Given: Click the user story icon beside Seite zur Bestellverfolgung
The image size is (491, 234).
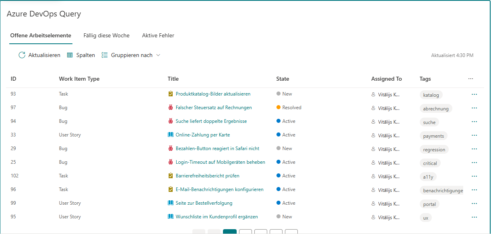Looking at the screenshot, I should point(171,203).
